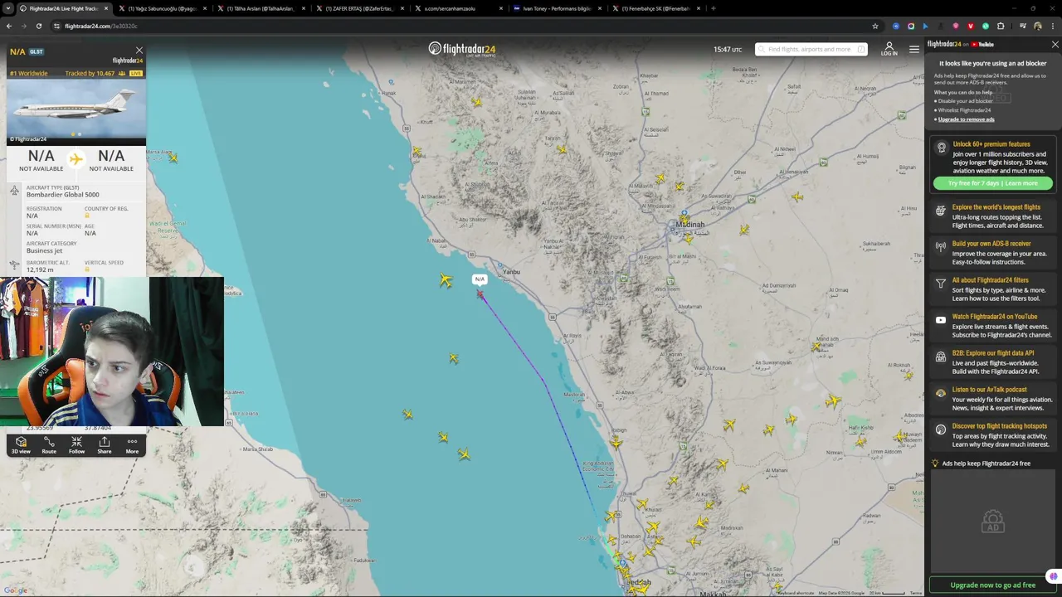
Task: Open the tab search dropdown
Action: click(9, 8)
